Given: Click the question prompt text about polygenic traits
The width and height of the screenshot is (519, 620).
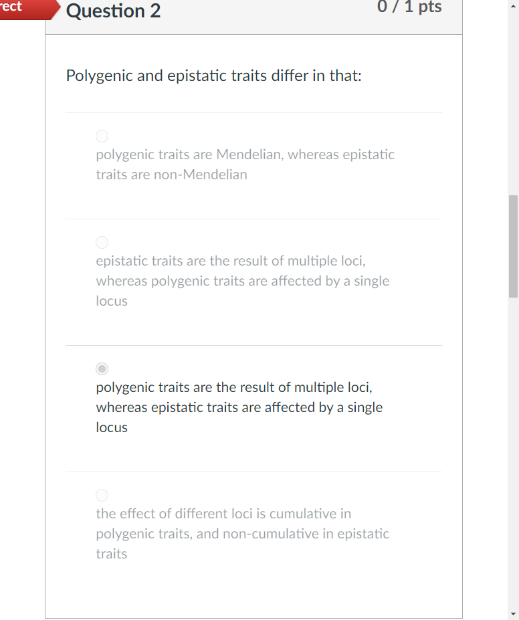Looking at the screenshot, I should [x=213, y=76].
